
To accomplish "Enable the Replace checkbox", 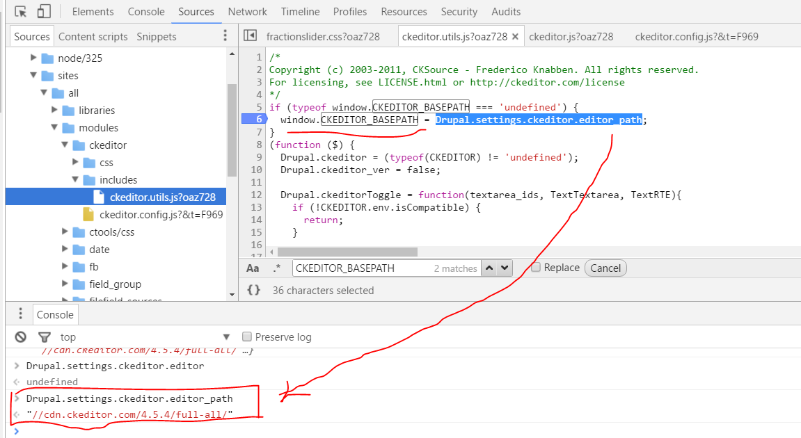I will (x=535, y=268).
